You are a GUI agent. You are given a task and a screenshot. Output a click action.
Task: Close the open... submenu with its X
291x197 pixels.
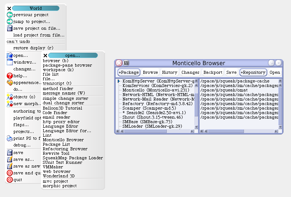tap(45, 55)
